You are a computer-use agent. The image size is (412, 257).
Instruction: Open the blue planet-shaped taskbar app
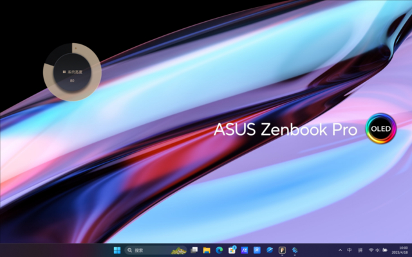[270, 250]
